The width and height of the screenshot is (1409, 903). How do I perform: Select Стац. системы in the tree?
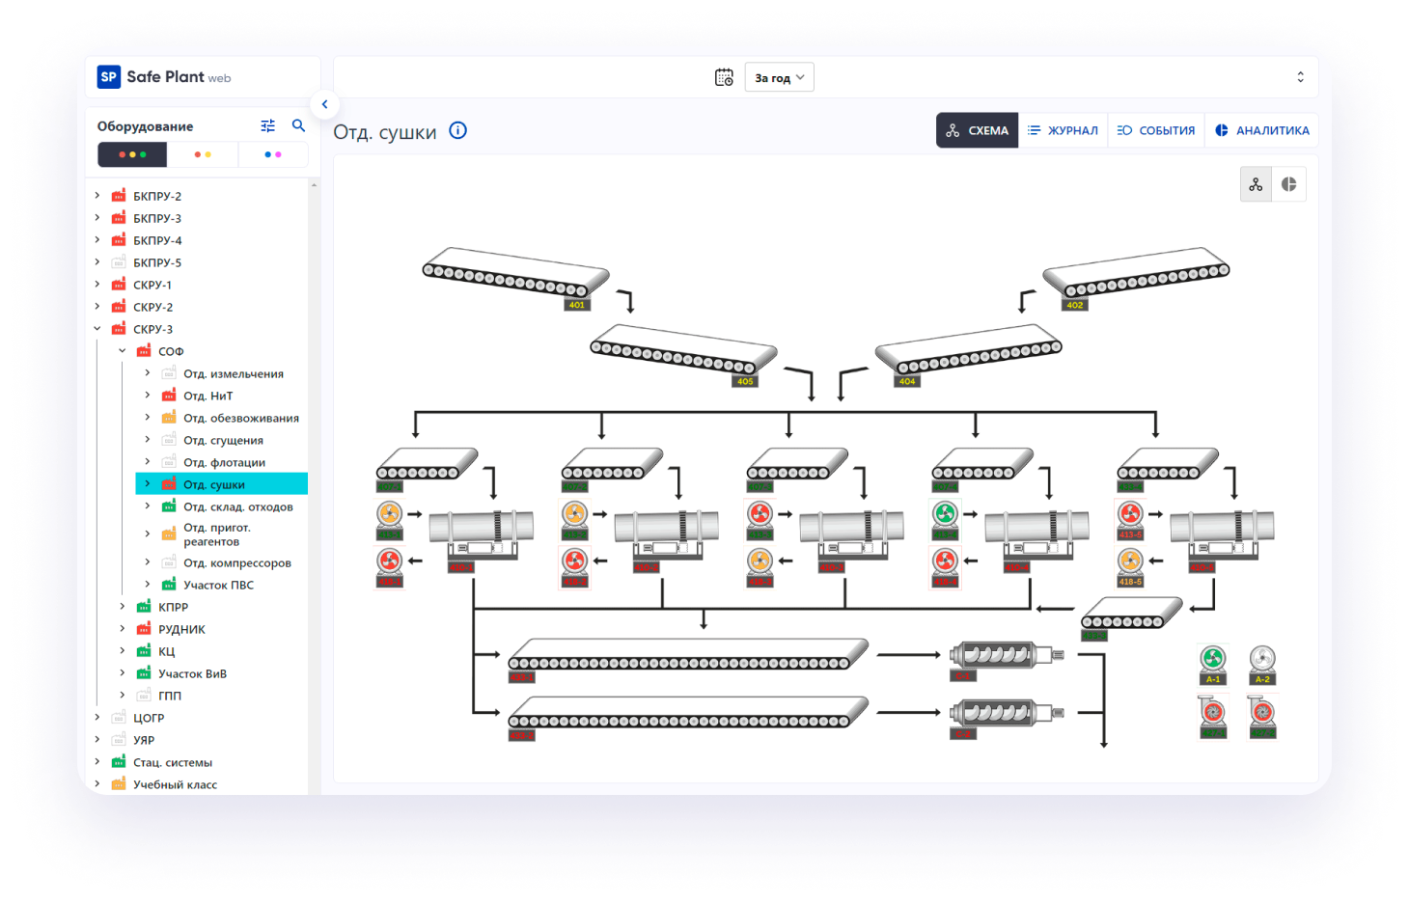(x=173, y=762)
